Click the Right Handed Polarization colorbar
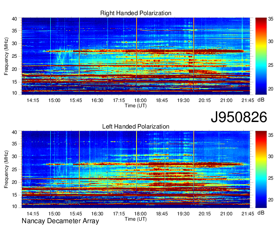Image resolution: width=278 pixels, height=226 pixels. click(261, 56)
